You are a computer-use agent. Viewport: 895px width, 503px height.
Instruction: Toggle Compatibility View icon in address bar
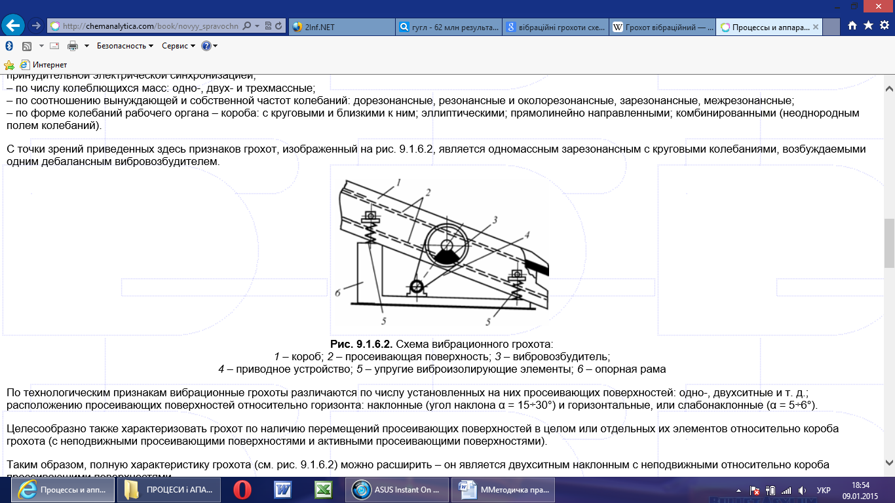pos(269,26)
